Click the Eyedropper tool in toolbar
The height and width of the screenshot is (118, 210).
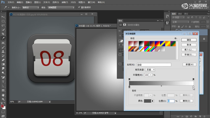(3, 38)
